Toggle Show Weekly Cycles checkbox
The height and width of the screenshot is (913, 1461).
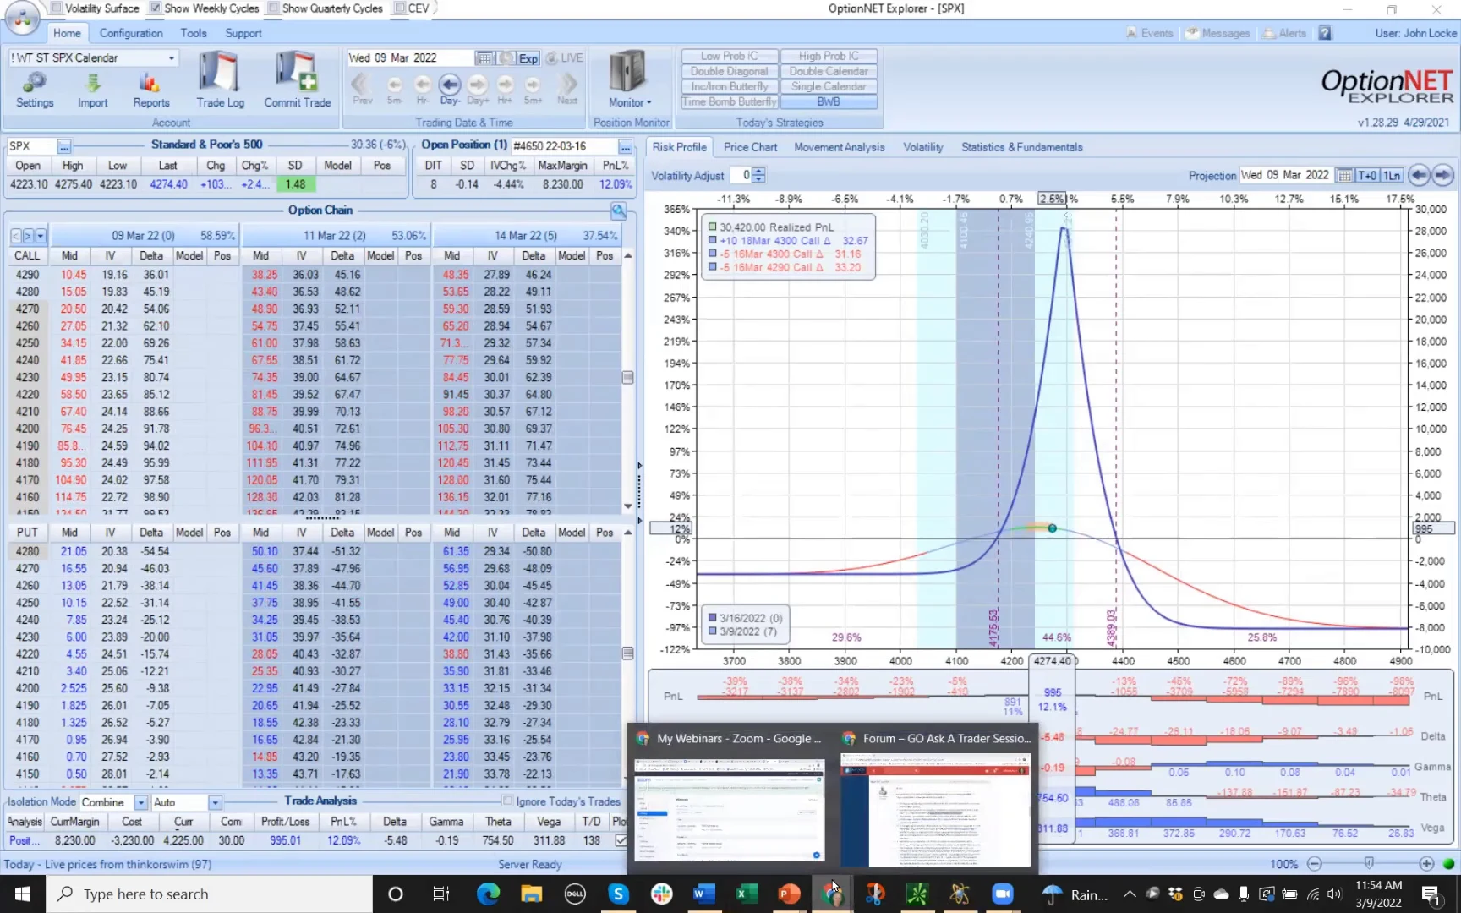point(156,8)
